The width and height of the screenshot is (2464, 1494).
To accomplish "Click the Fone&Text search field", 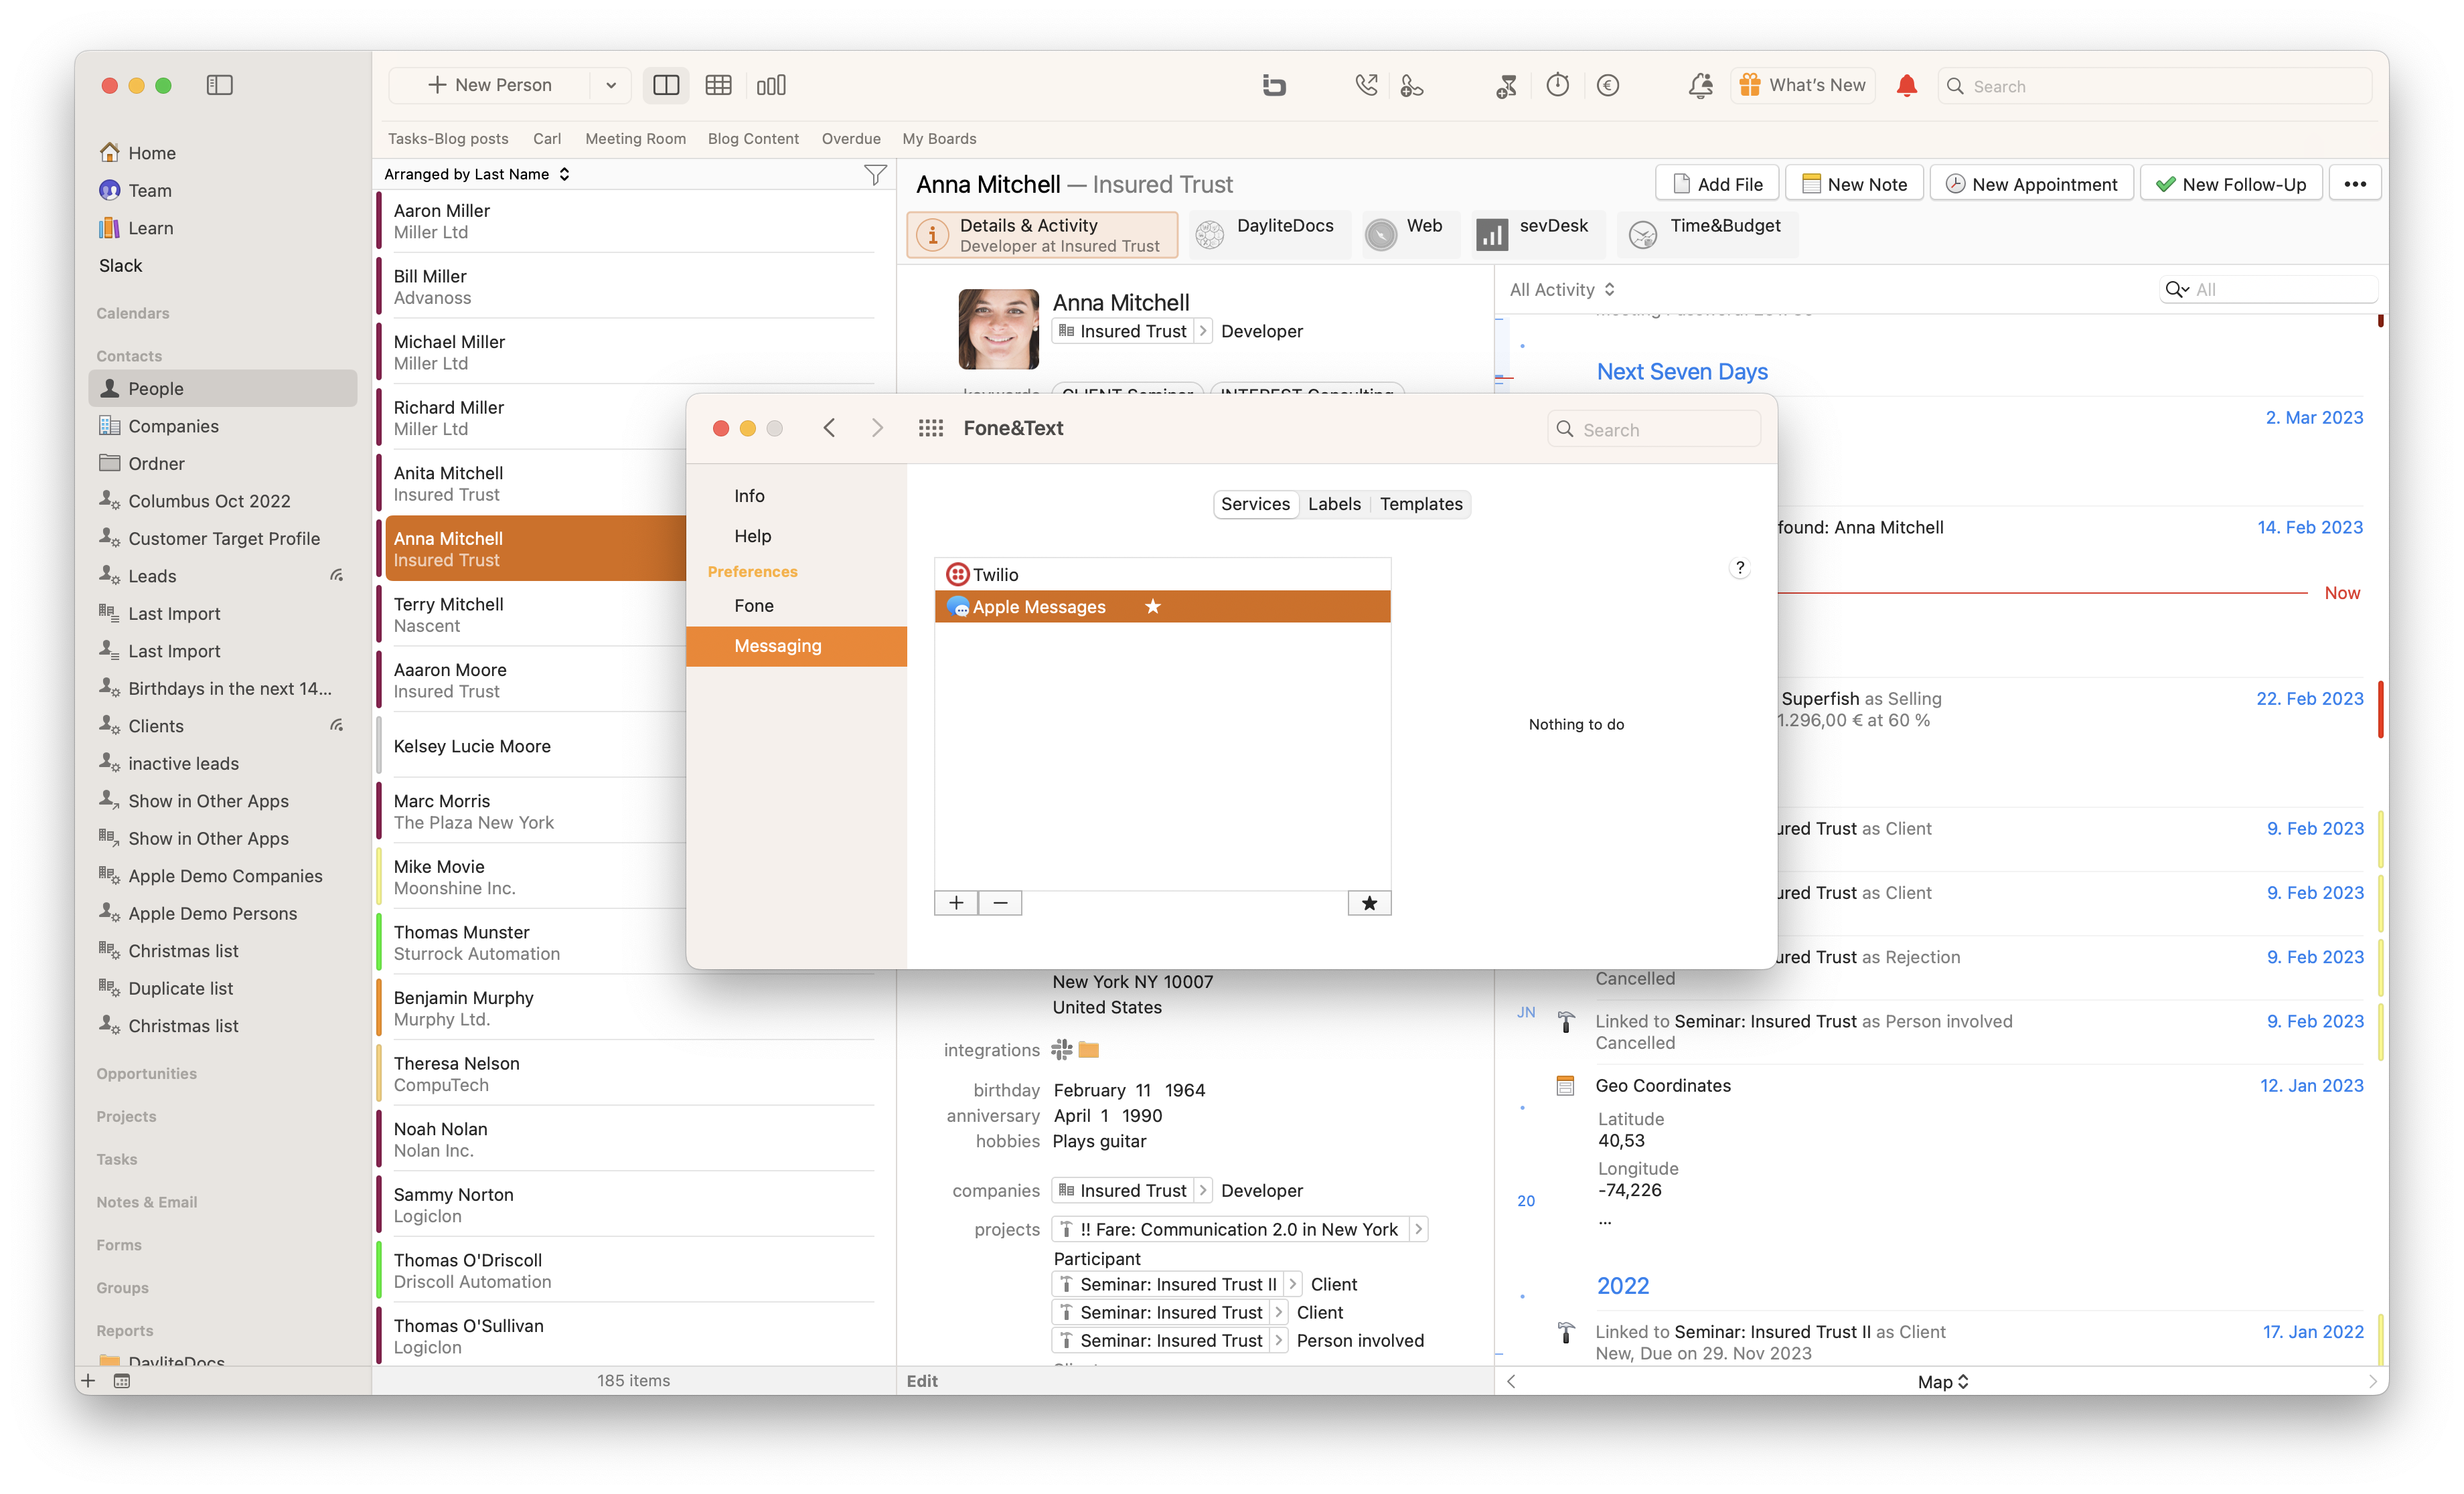I will point(1654,429).
